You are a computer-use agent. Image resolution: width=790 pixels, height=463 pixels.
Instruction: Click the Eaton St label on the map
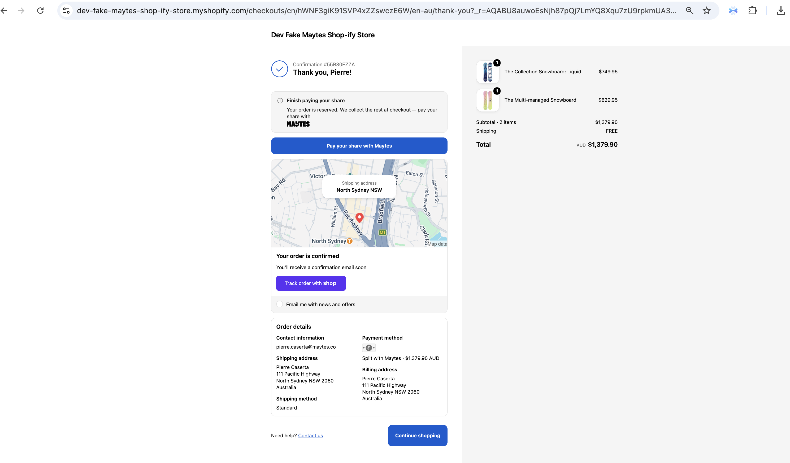[x=415, y=174]
